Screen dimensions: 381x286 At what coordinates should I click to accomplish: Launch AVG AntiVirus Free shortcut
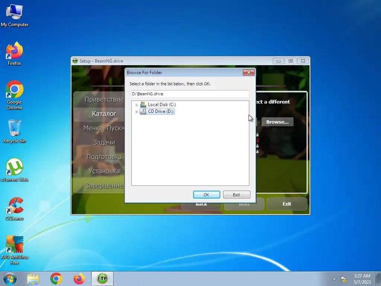pos(15,250)
